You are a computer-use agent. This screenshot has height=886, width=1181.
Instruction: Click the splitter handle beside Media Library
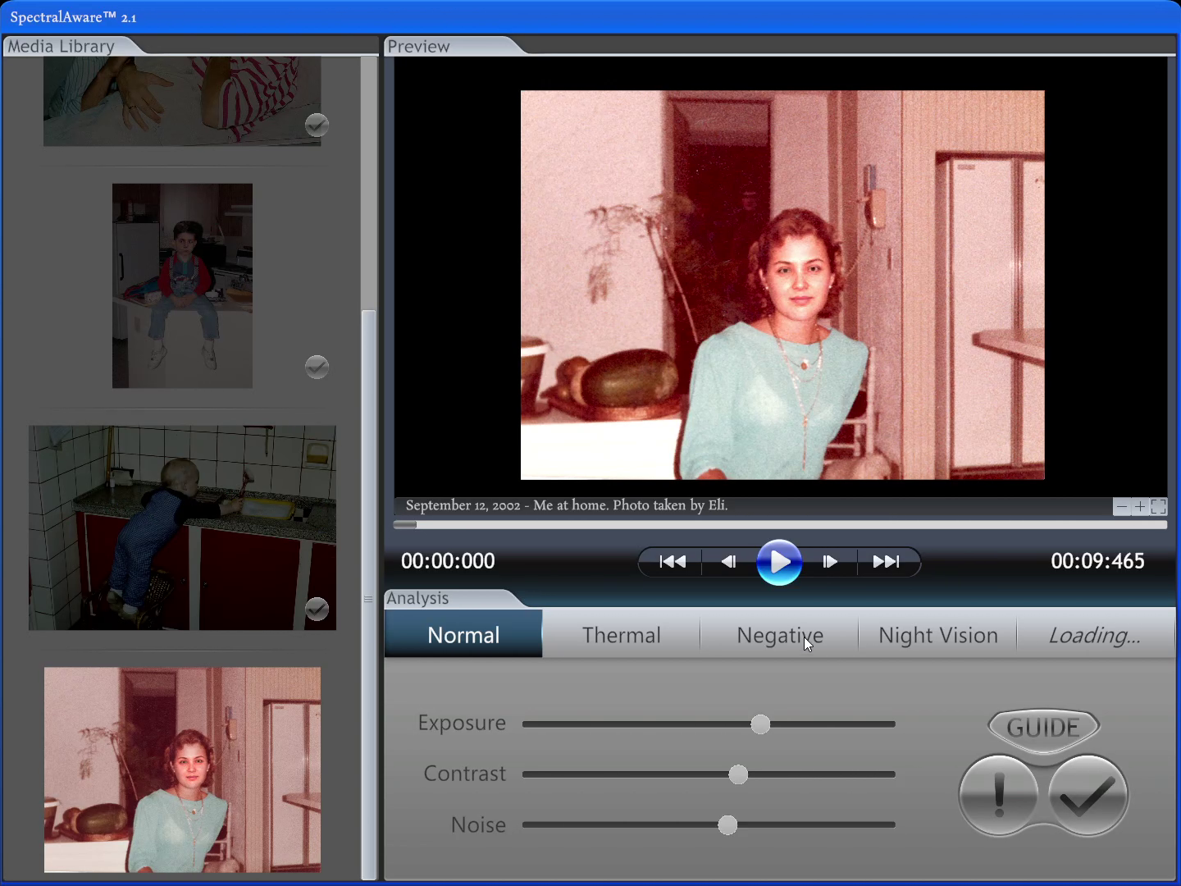pos(368,599)
